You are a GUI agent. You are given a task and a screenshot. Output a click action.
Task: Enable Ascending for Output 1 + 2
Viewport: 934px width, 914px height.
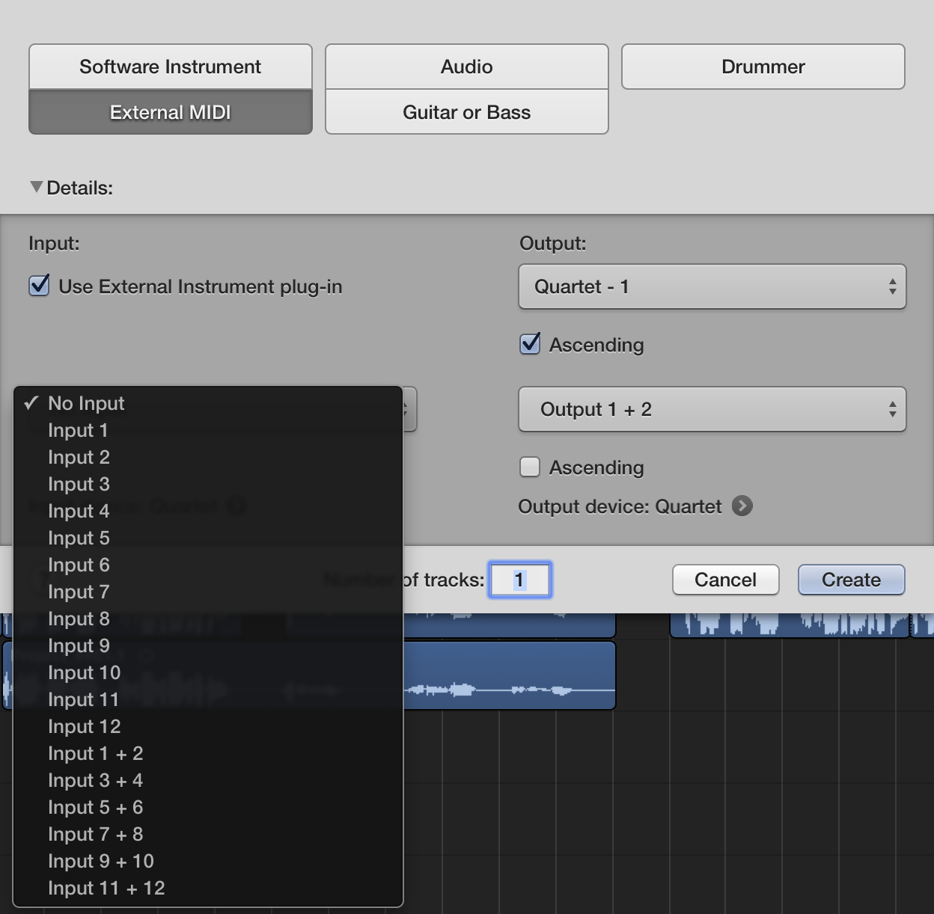coord(530,467)
